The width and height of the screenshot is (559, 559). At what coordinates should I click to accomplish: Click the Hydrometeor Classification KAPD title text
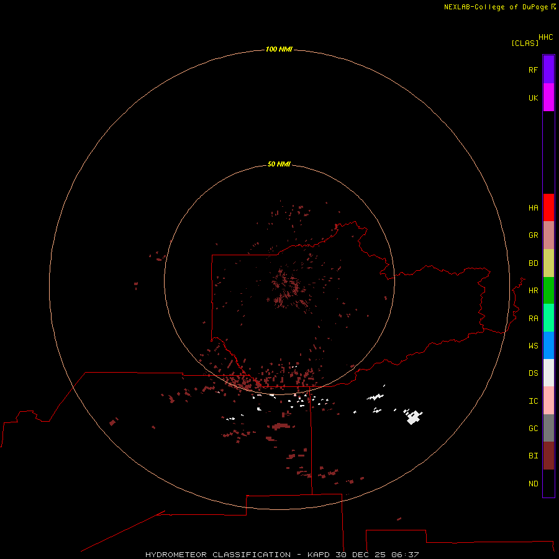point(282,555)
